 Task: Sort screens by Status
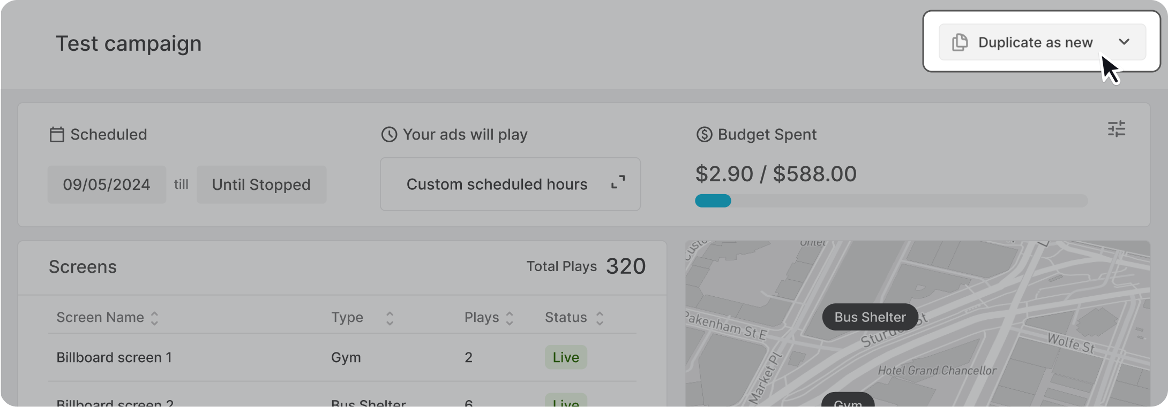coord(600,318)
